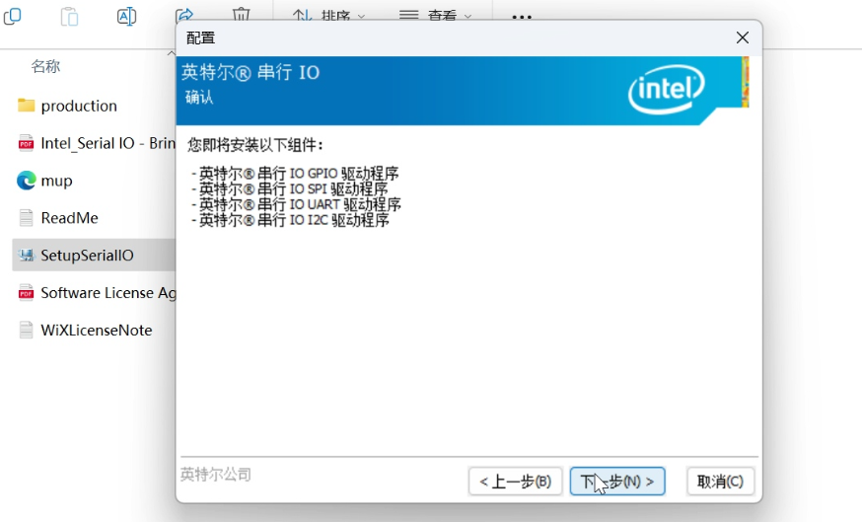
Task: Close the 配置 dialog window
Action: coord(743,37)
